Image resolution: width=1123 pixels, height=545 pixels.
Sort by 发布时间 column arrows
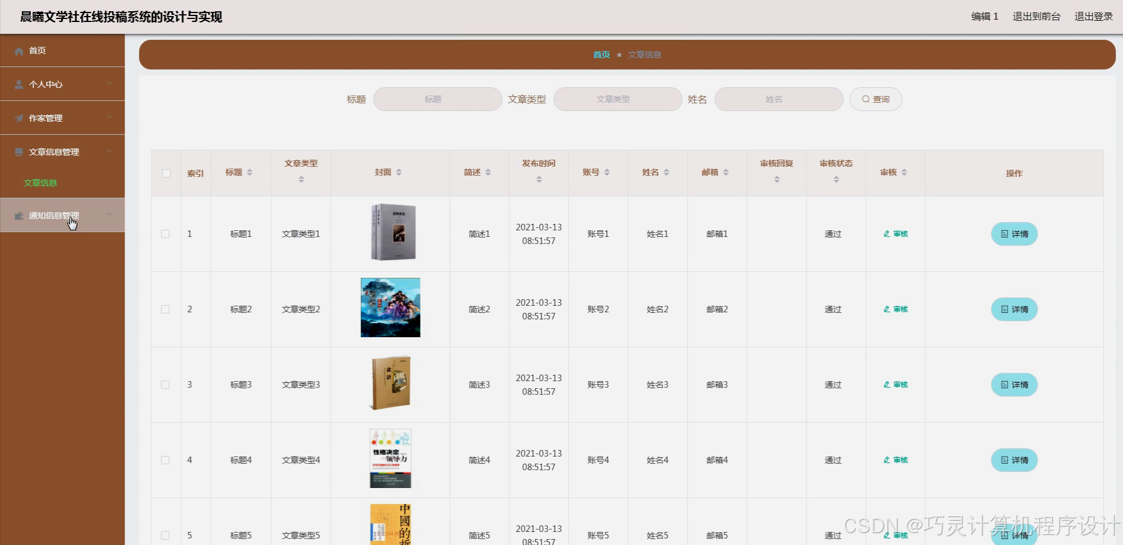(x=539, y=179)
